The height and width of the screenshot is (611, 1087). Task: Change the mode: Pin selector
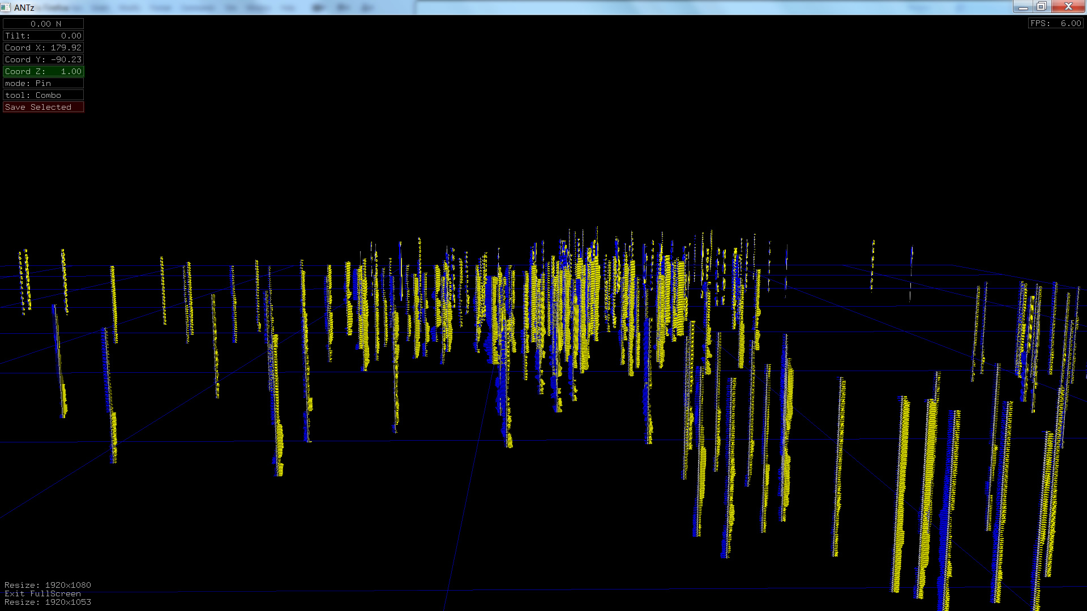pos(43,83)
